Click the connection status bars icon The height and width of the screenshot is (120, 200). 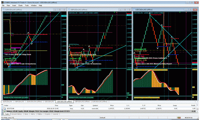(x=179, y=118)
